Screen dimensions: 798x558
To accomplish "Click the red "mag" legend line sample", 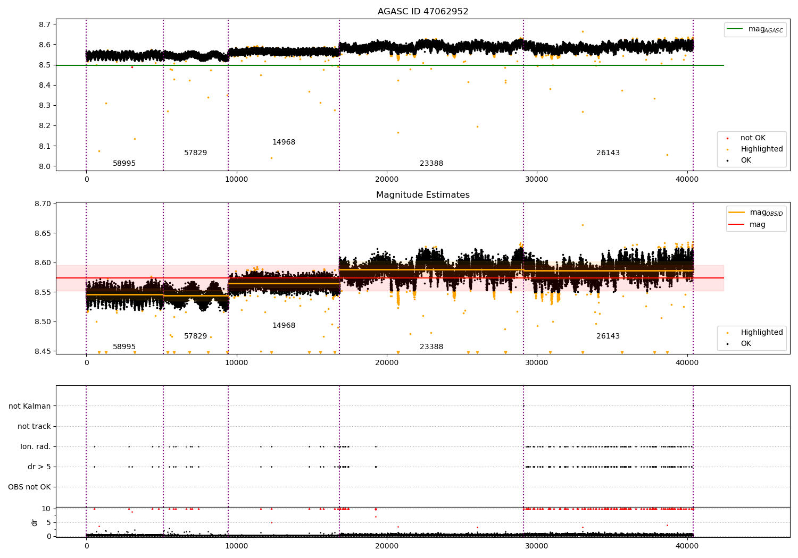I will pyautogui.click(x=737, y=225).
